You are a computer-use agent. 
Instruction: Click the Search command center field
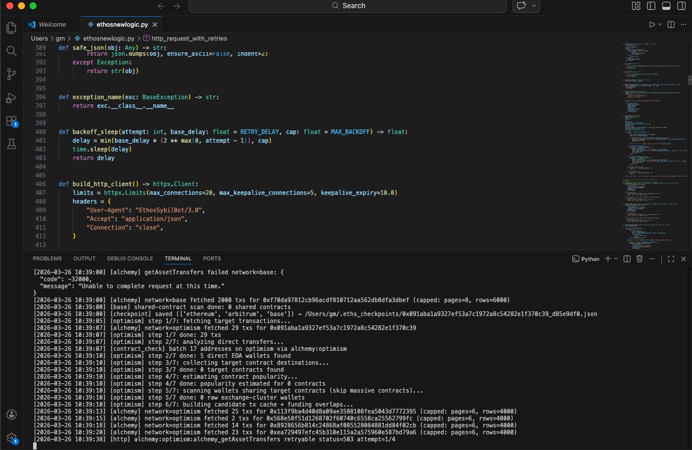pyautogui.click(x=347, y=6)
